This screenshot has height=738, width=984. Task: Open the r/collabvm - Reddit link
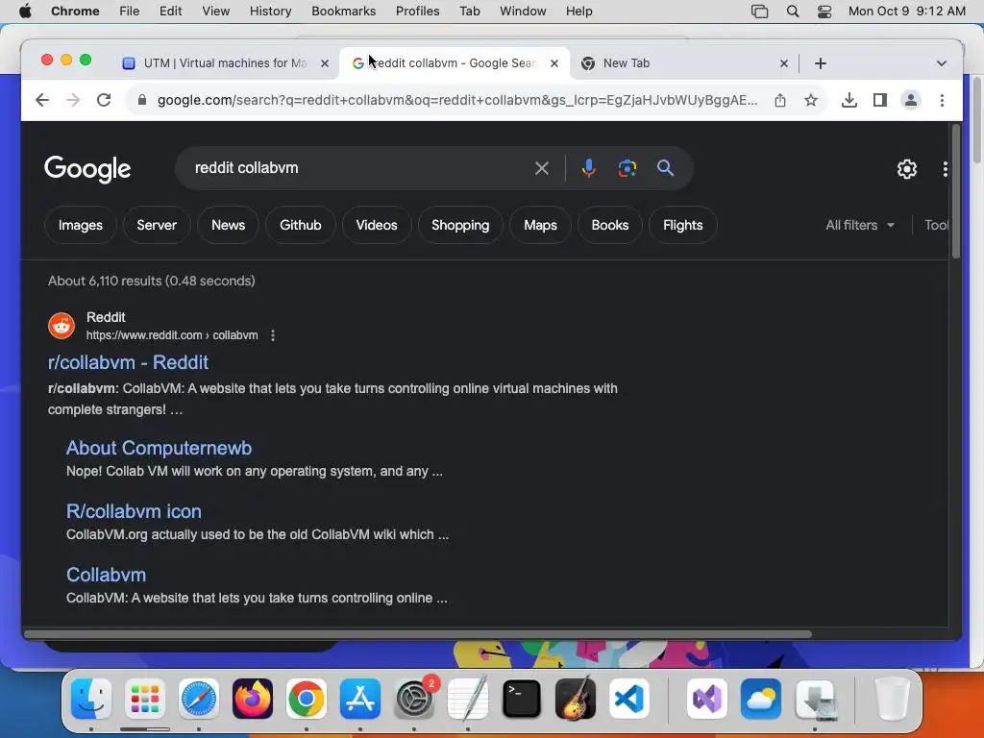pos(128,362)
